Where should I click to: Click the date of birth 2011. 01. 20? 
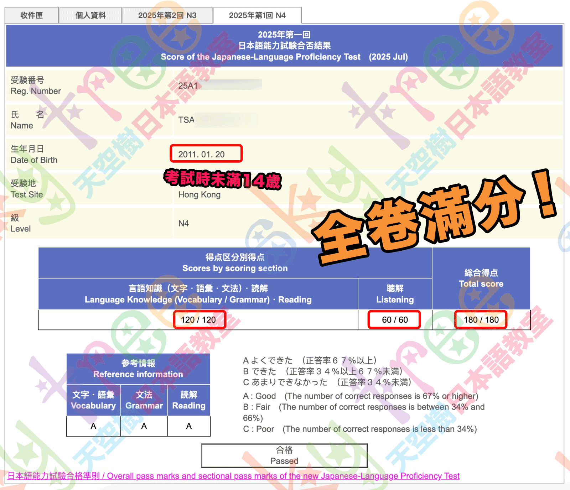click(202, 154)
